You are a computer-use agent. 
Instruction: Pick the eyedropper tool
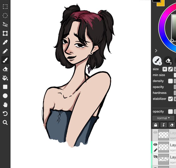coord(5,42)
